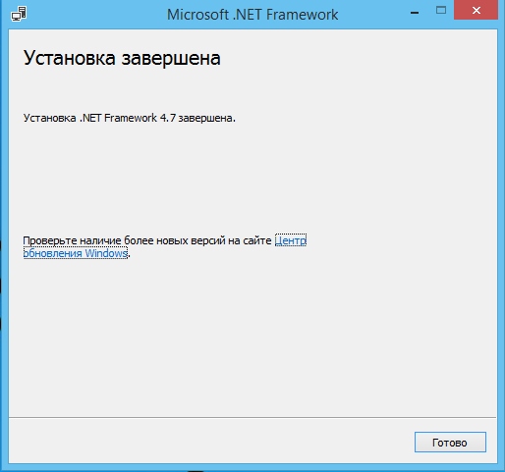Viewport: 505px width, 472px height.
Task: Click the Microsoft .NET Framework window title
Action: click(x=252, y=15)
